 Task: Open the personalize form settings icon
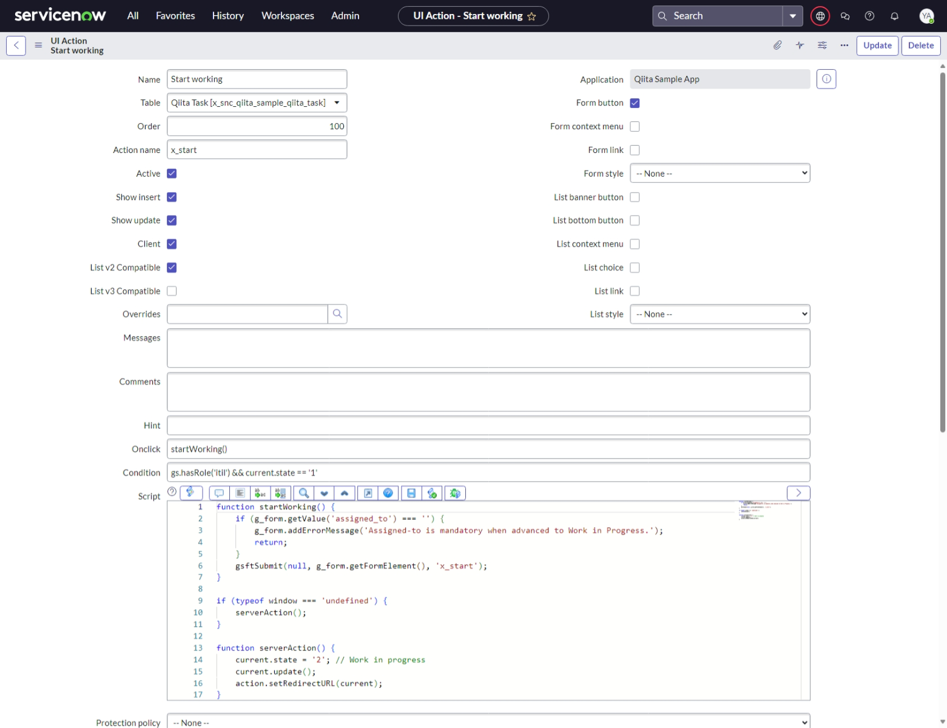tap(822, 45)
